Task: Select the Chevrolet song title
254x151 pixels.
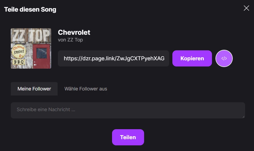Action: pos(74,33)
